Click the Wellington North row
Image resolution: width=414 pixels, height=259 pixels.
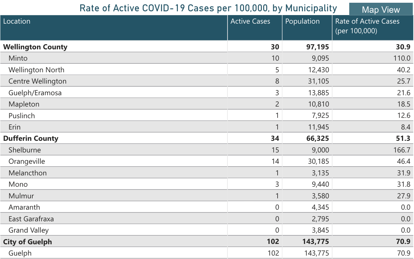click(x=36, y=70)
